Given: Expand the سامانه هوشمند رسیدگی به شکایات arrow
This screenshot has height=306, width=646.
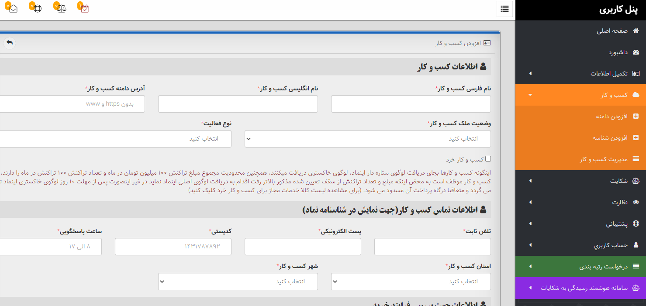Looking at the screenshot, I should 530,288.
